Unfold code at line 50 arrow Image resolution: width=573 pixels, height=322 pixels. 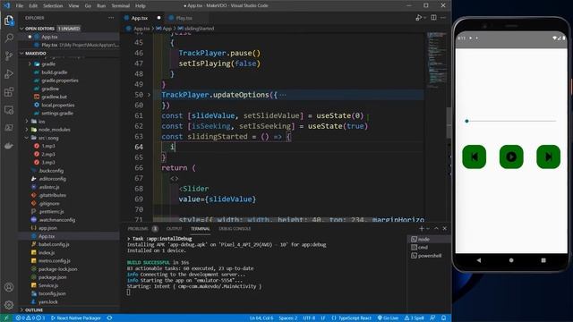pyautogui.click(x=150, y=95)
